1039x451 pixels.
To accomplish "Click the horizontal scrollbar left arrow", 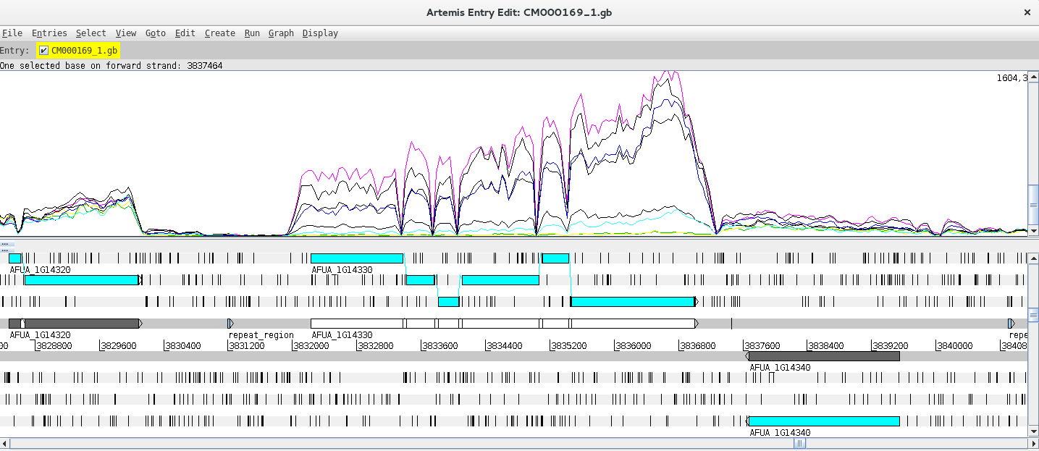I will coord(5,443).
